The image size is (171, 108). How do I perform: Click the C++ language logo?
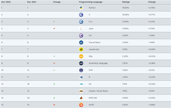point(81,22)
